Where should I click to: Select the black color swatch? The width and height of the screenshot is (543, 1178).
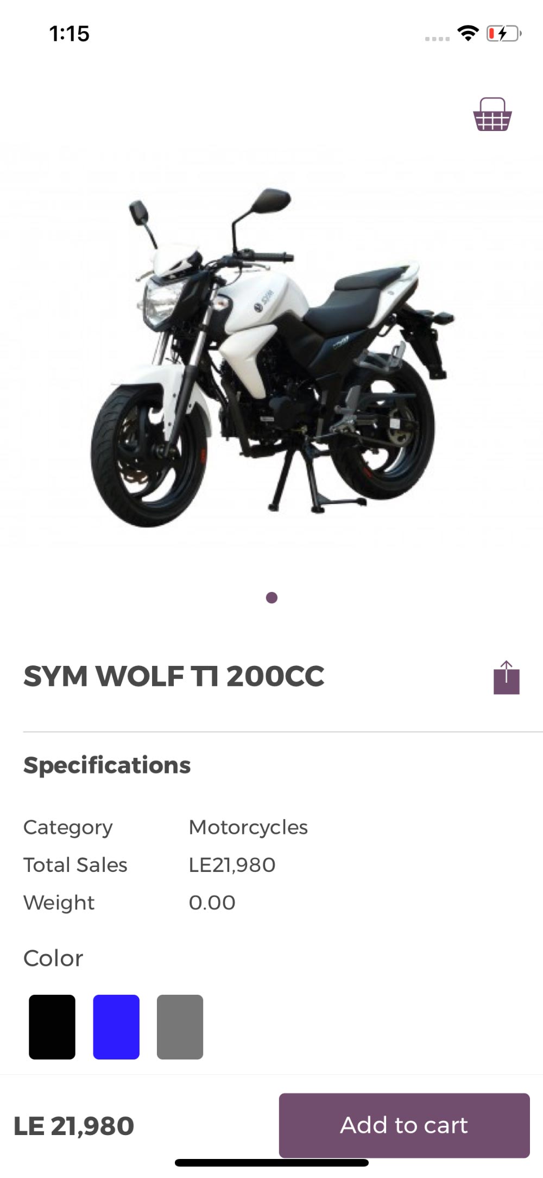tap(52, 1027)
